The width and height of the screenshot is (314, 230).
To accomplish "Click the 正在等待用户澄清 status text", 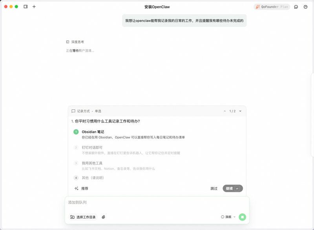I will [80, 51].
